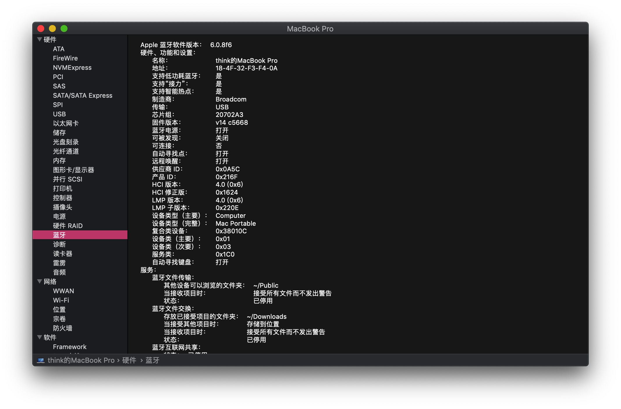Click the green zoom window button
Image resolution: width=621 pixels, height=409 pixels.
(64, 29)
